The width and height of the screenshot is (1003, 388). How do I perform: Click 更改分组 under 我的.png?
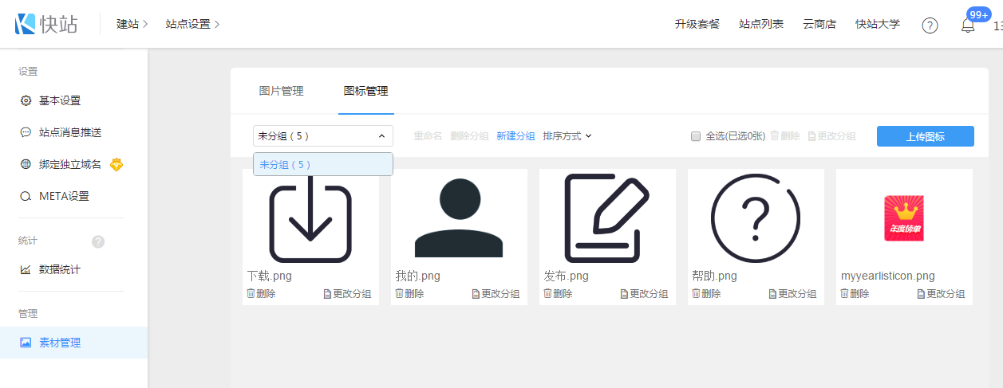[x=496, y=293]
